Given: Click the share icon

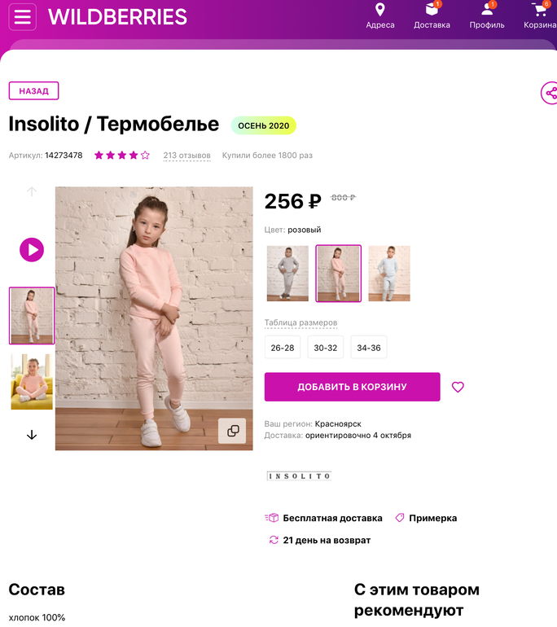Looking at the screenshot, I should click(x=550, y=93).
